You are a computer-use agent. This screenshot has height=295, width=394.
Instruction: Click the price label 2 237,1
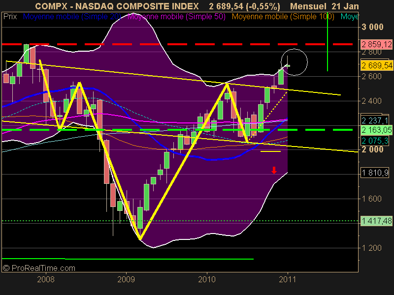pyautogui.click(x=375, y=120)
